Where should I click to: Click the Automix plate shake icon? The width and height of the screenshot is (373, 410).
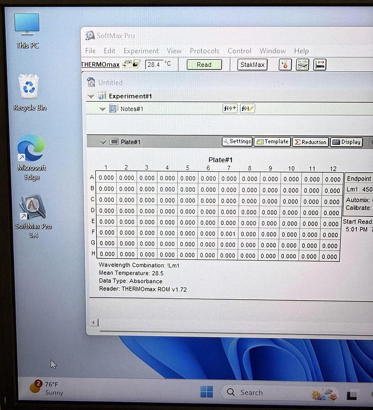coord(302,65)
